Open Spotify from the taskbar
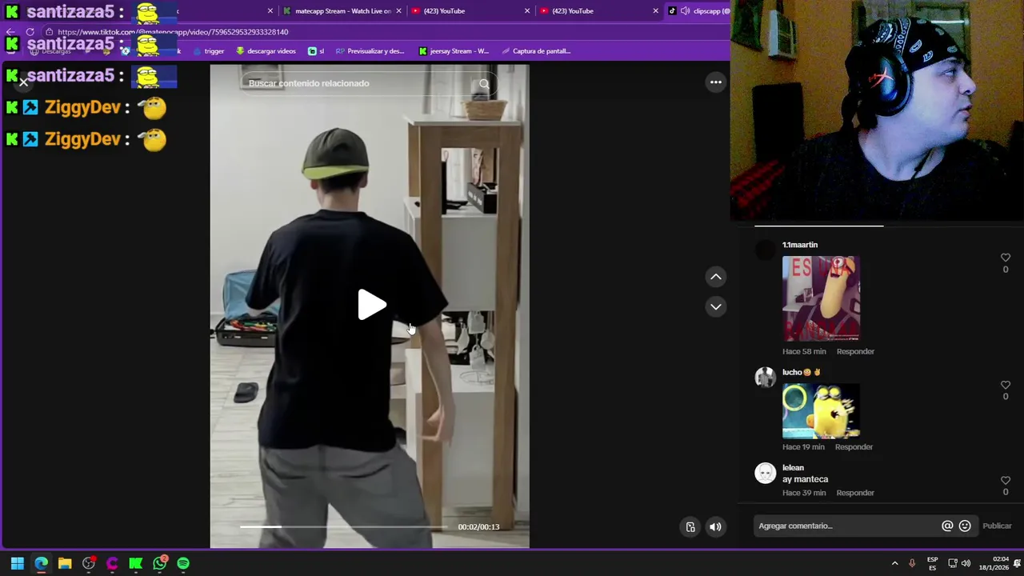Screen dimensions: 1024x576 click(x=183, y=563)
